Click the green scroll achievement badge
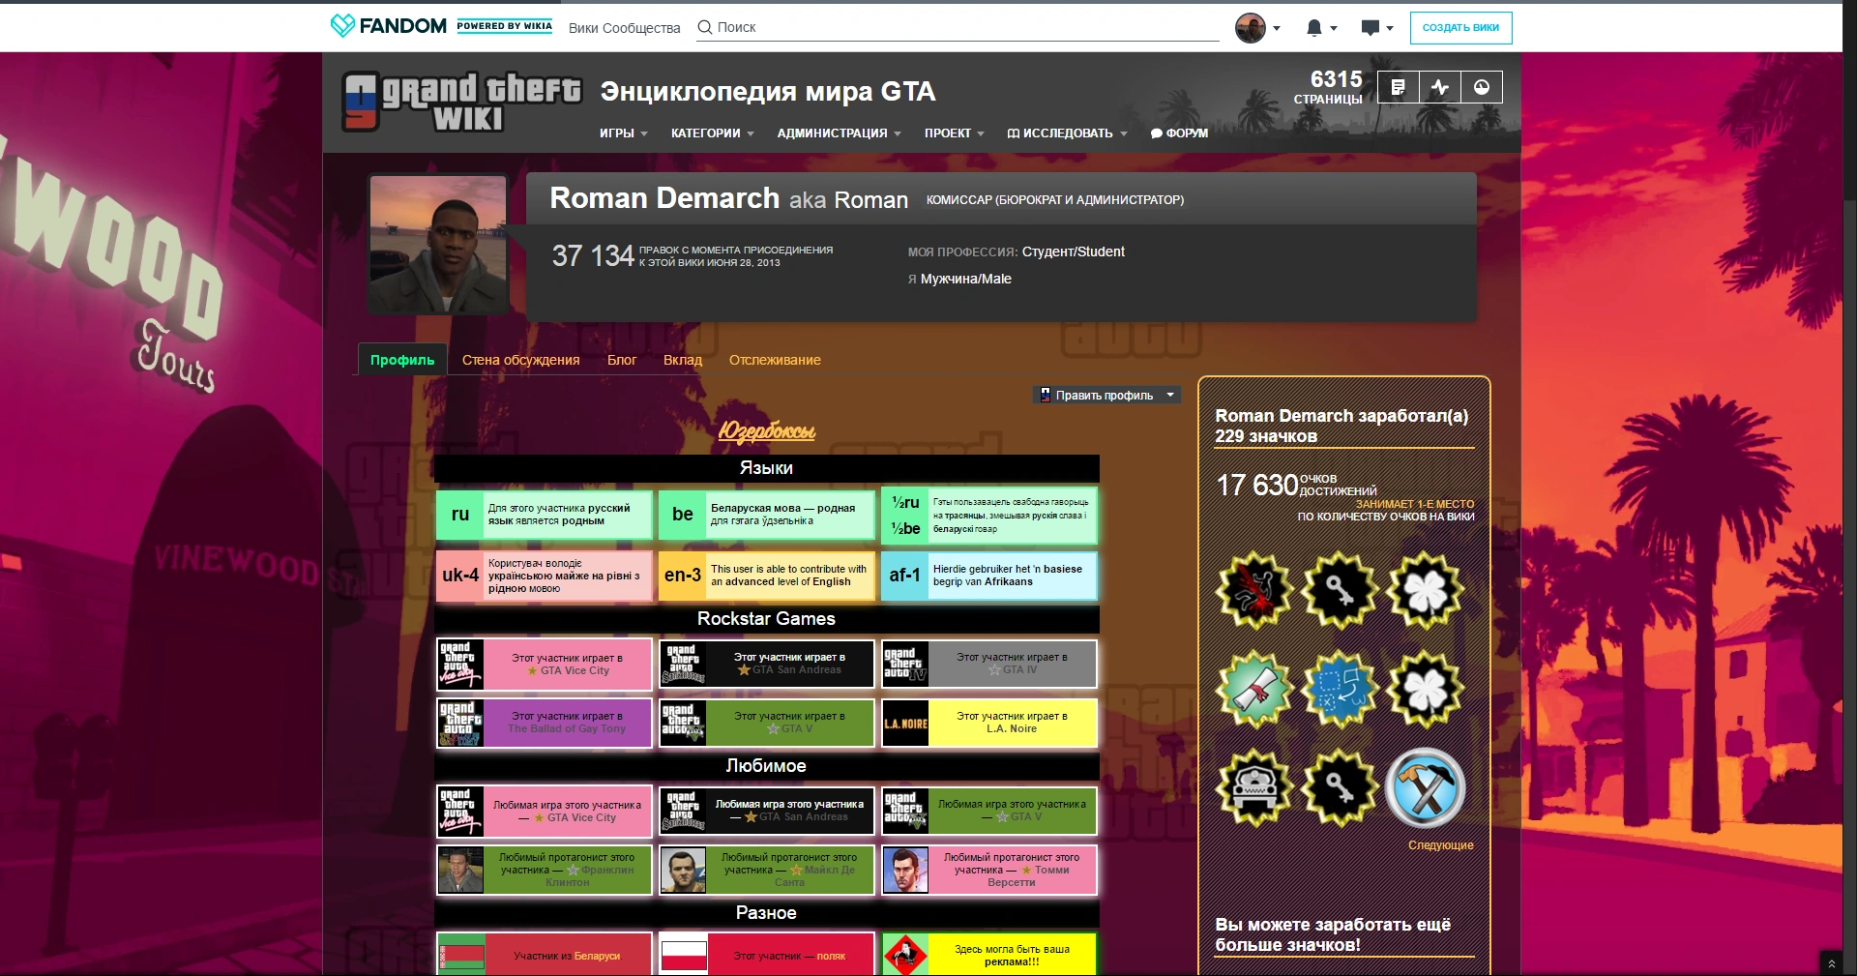The height and width of the screenshot is (976, 1857). [x=1254, y=689]
